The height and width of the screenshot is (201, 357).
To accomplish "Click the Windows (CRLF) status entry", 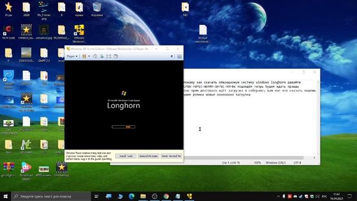I will [x=276, y=162].
